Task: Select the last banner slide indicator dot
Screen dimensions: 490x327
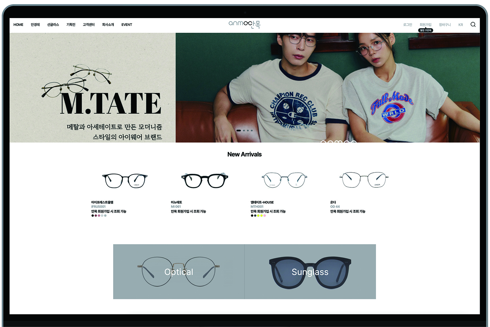Action: (252, 130)
